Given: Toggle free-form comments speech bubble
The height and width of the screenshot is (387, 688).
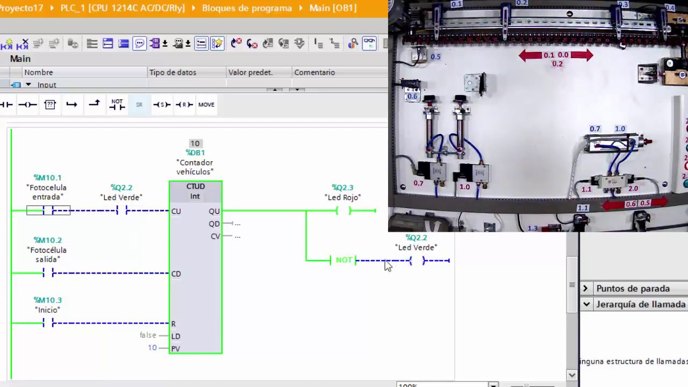Looking at the screenshot, I should [x=139, y=44].
